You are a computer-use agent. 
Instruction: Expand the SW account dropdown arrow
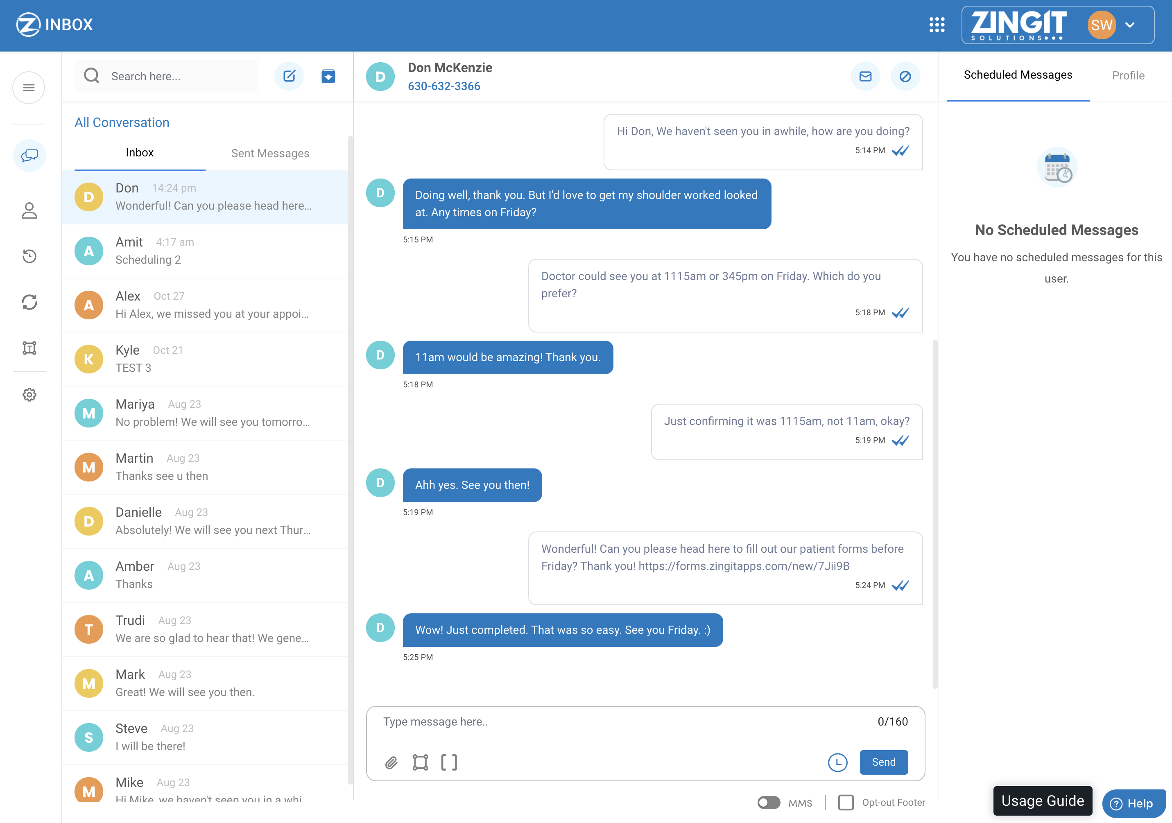[1130, 25]
